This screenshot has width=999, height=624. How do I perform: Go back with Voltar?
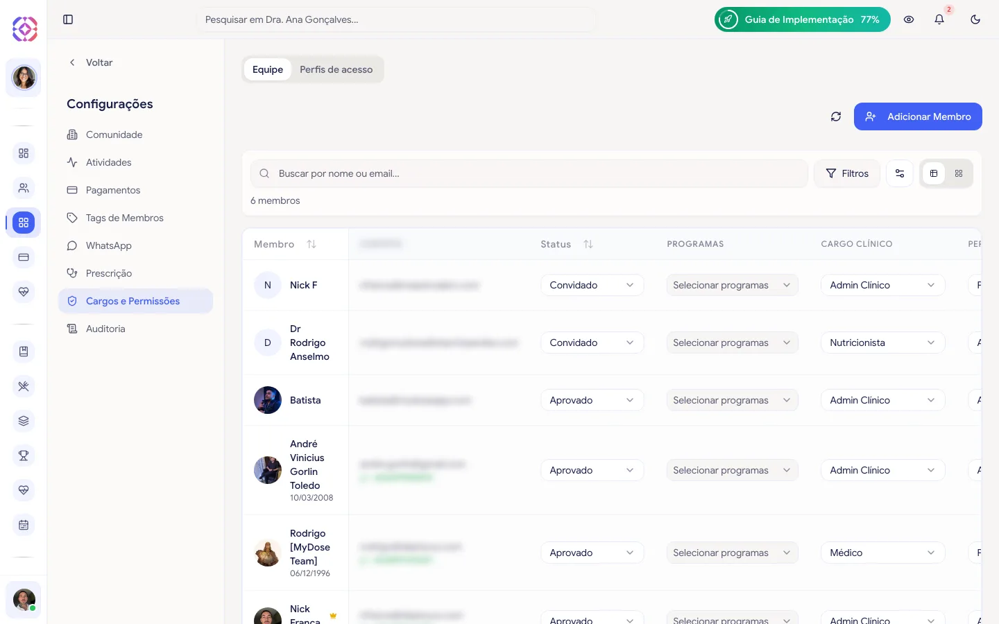(x=91, y=62)
